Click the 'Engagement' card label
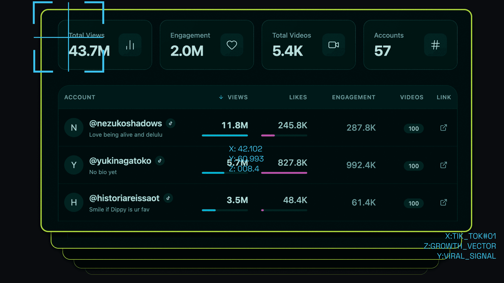504x283 pixels. pos(190,36)
